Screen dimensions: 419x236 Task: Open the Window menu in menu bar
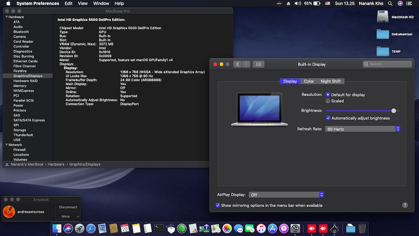tap(101, 3)
